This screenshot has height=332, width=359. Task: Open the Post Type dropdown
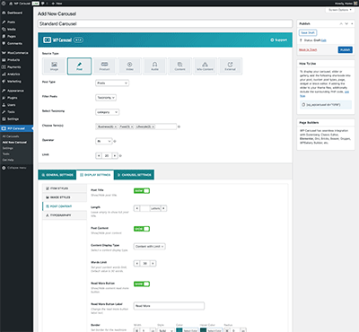point(112,83)
